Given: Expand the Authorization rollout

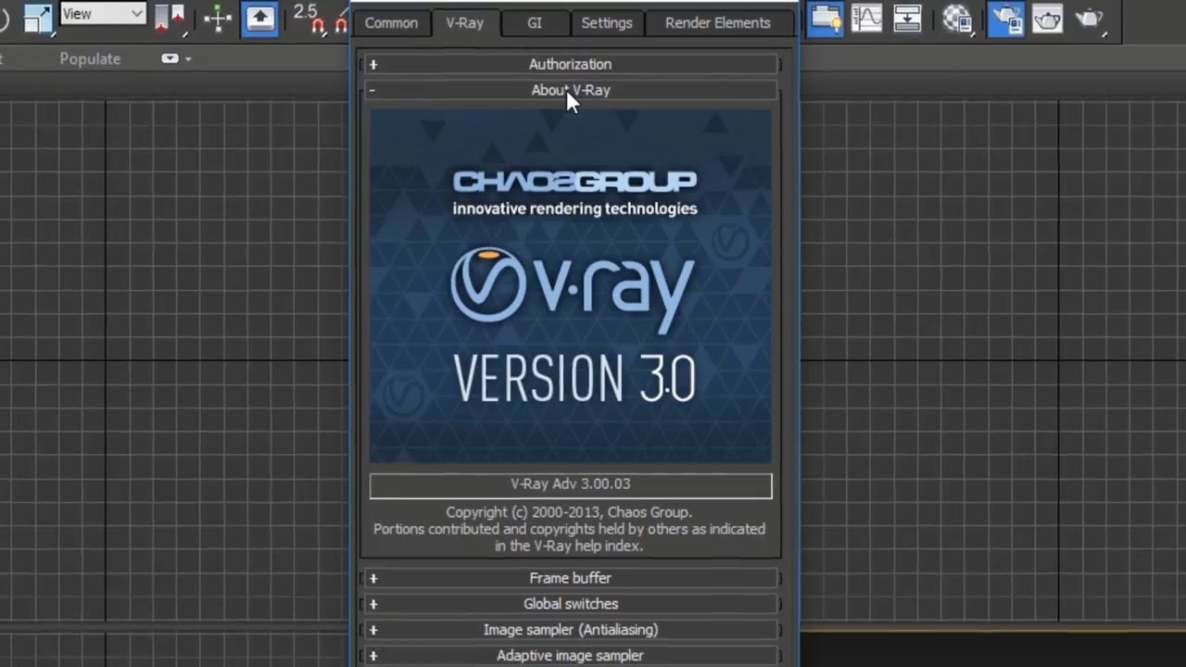Looking at the screenshot, I should pos(570,64).
